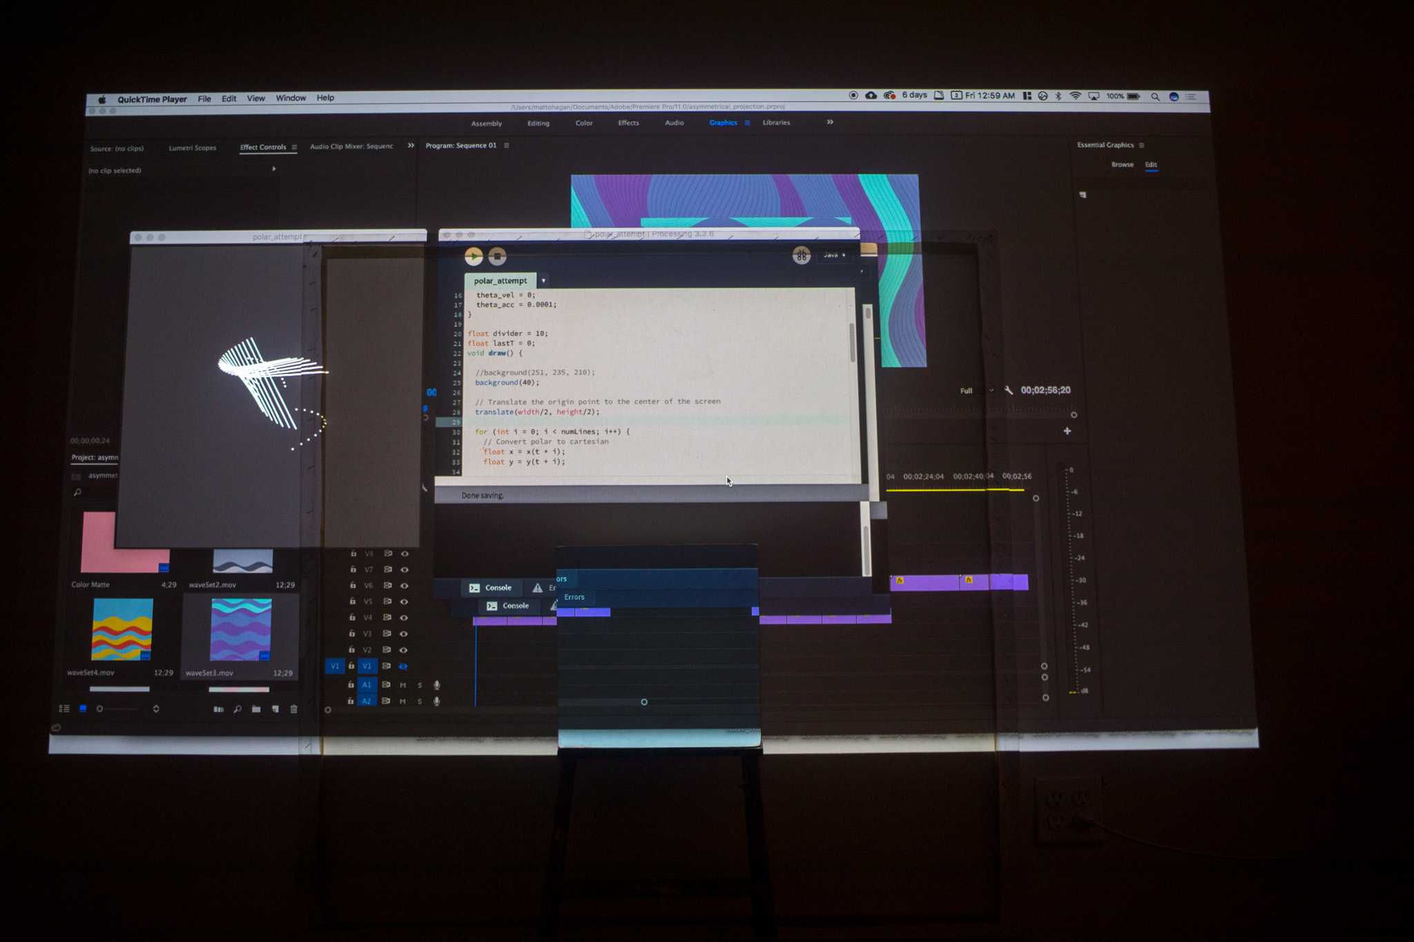Viewport: 1414px width, 942px height.
Task: Open Program Monitor wrench settings
Action: pyautogui.click(x=1009, y=390)
